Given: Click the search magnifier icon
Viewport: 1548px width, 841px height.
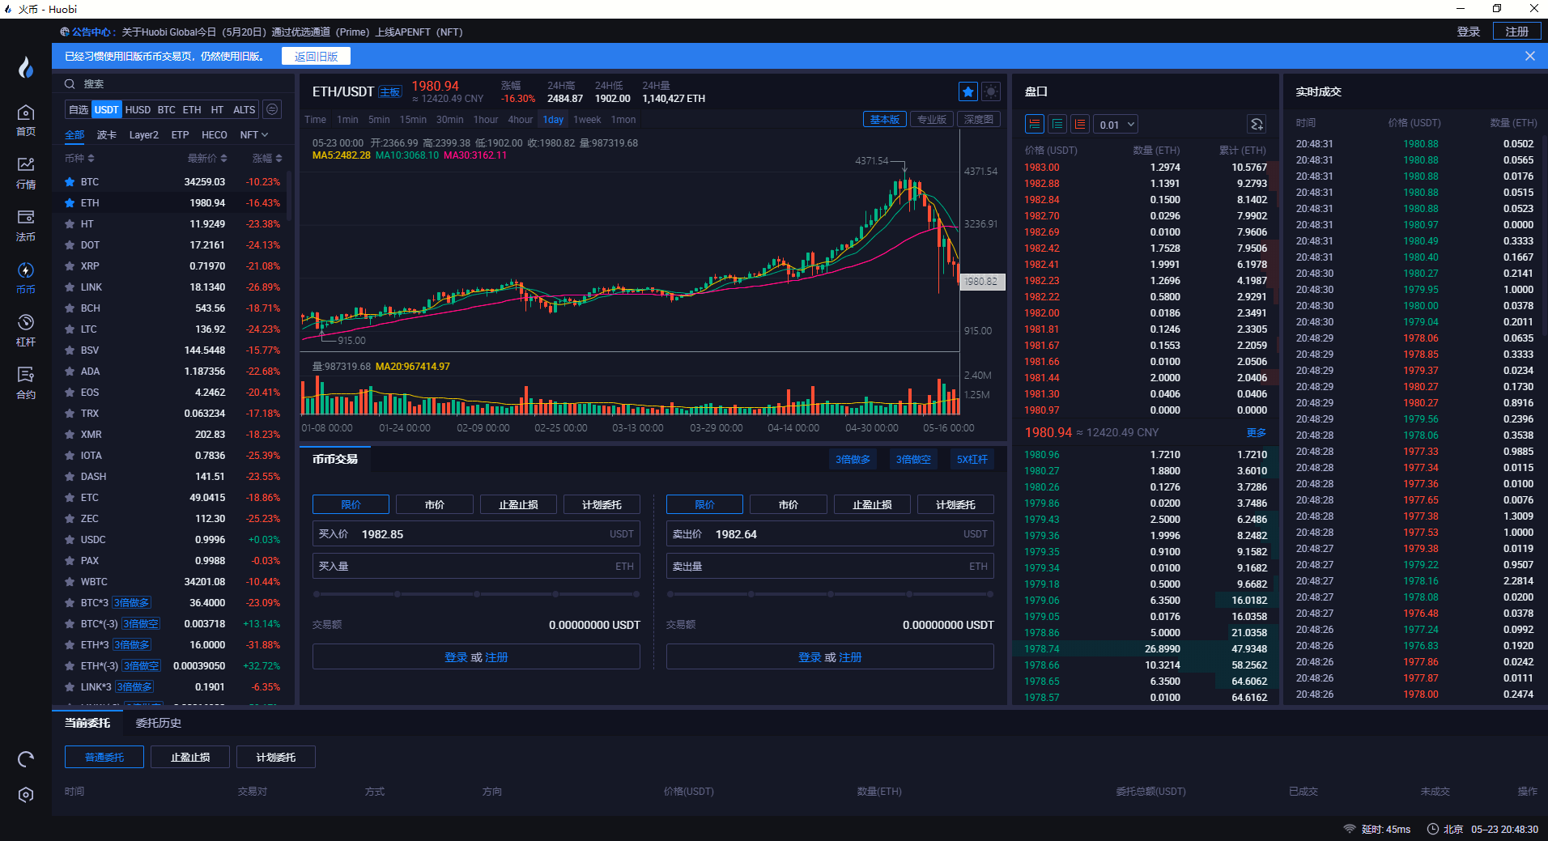Looking at the screenshot, I should tap(70, 84).
